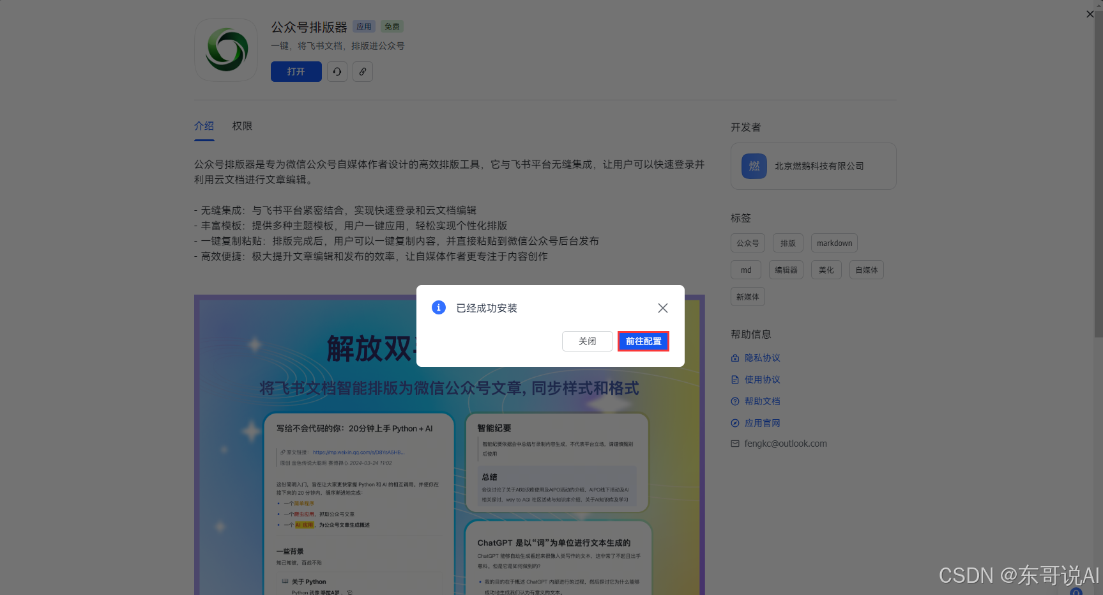Open developer card 北京燃鹅科技有限公司
Viewport: 1103px width, 595px height.
tap(814, 166)
